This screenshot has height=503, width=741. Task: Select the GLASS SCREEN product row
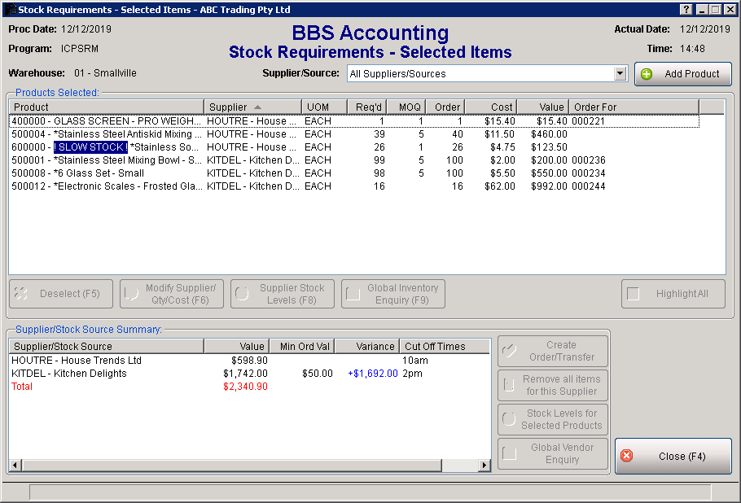106,121
